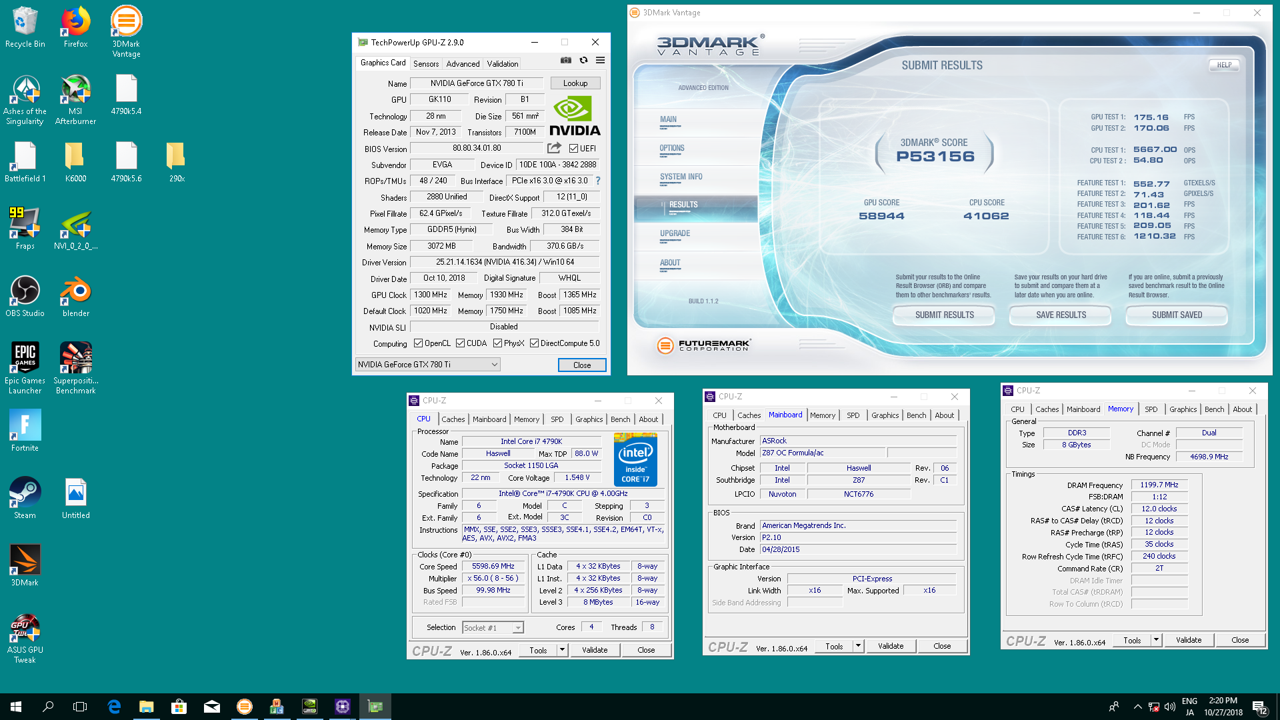Toggle the PhysX checkbox

click(497, 343)
